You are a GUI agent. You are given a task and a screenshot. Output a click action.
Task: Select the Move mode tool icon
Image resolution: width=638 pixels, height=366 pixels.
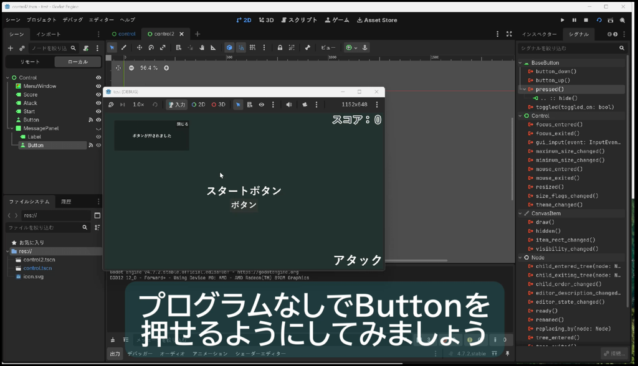click(x=139, y=47)
